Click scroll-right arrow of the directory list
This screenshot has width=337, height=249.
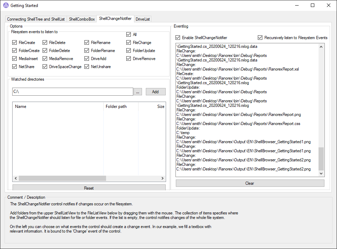point(163,178)
